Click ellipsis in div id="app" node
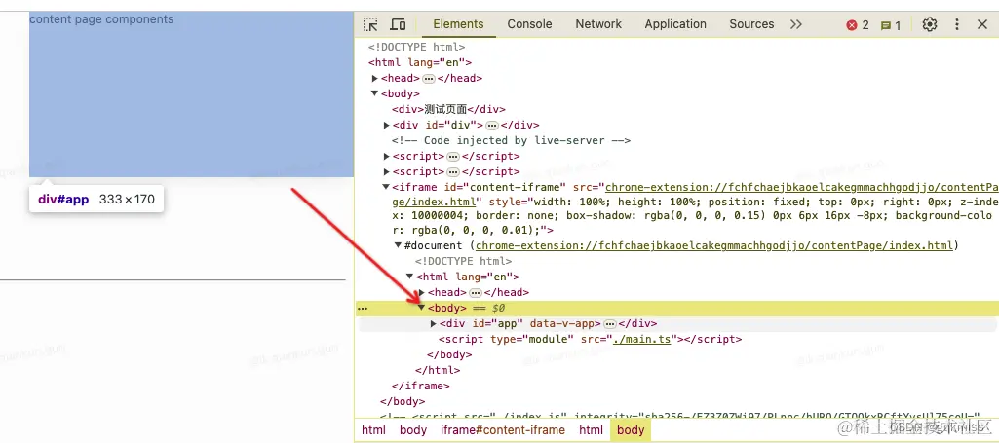Viewport: 999px width, 443px height. tap(609, 324)
